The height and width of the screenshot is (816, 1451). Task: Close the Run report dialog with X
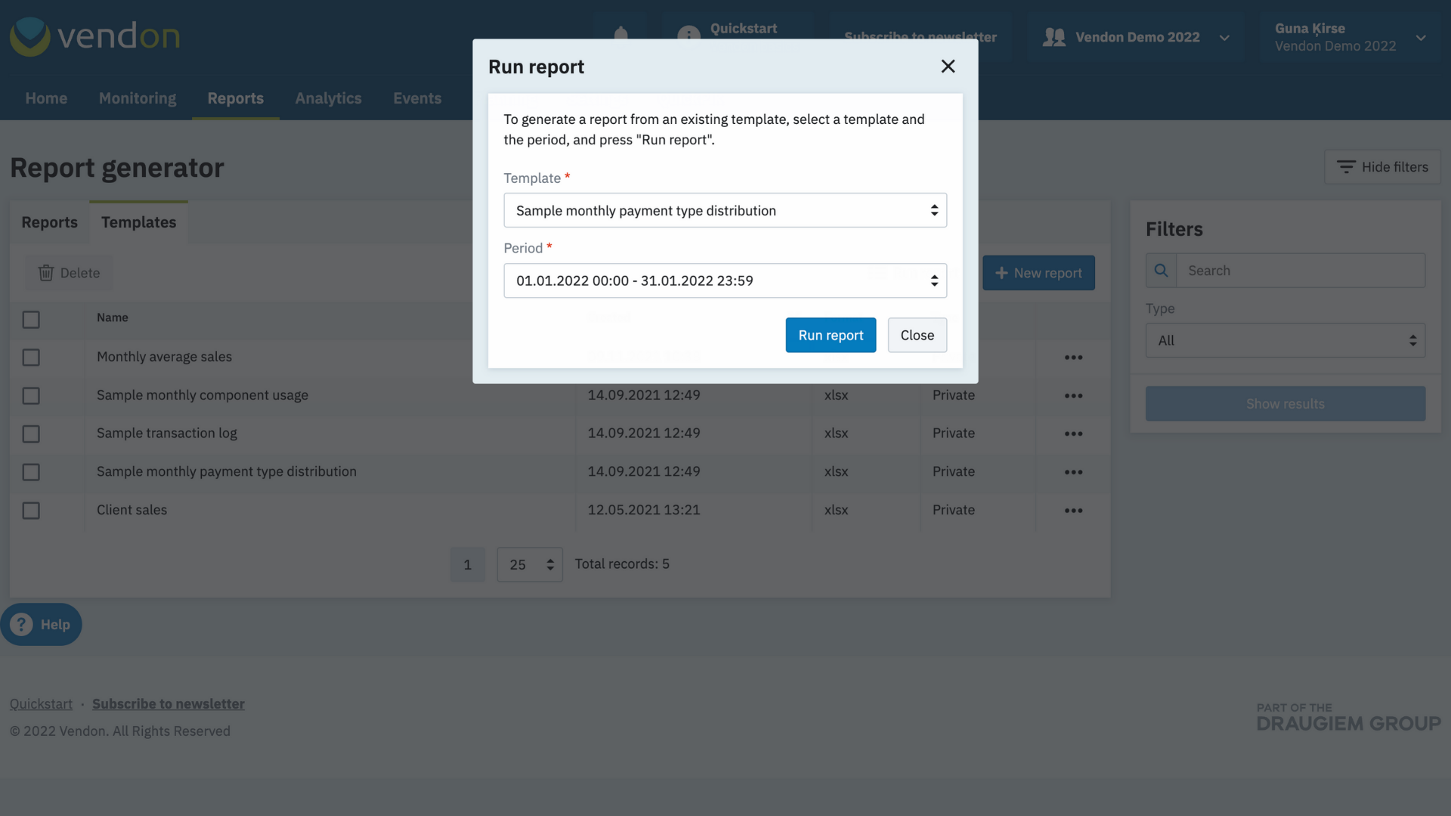click(x=948, y=66)
